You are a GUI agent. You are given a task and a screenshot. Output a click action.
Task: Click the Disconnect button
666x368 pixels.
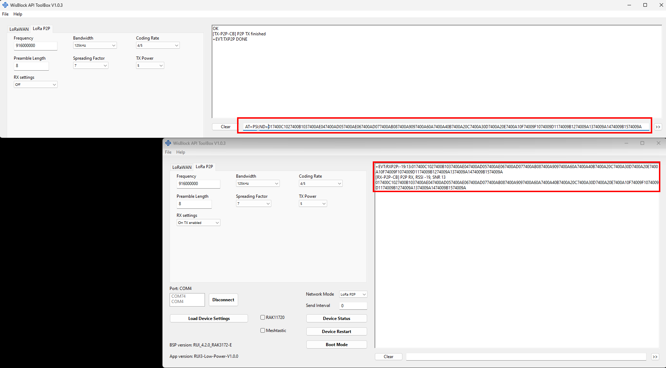pyautogui.click(x=223, y=300)
